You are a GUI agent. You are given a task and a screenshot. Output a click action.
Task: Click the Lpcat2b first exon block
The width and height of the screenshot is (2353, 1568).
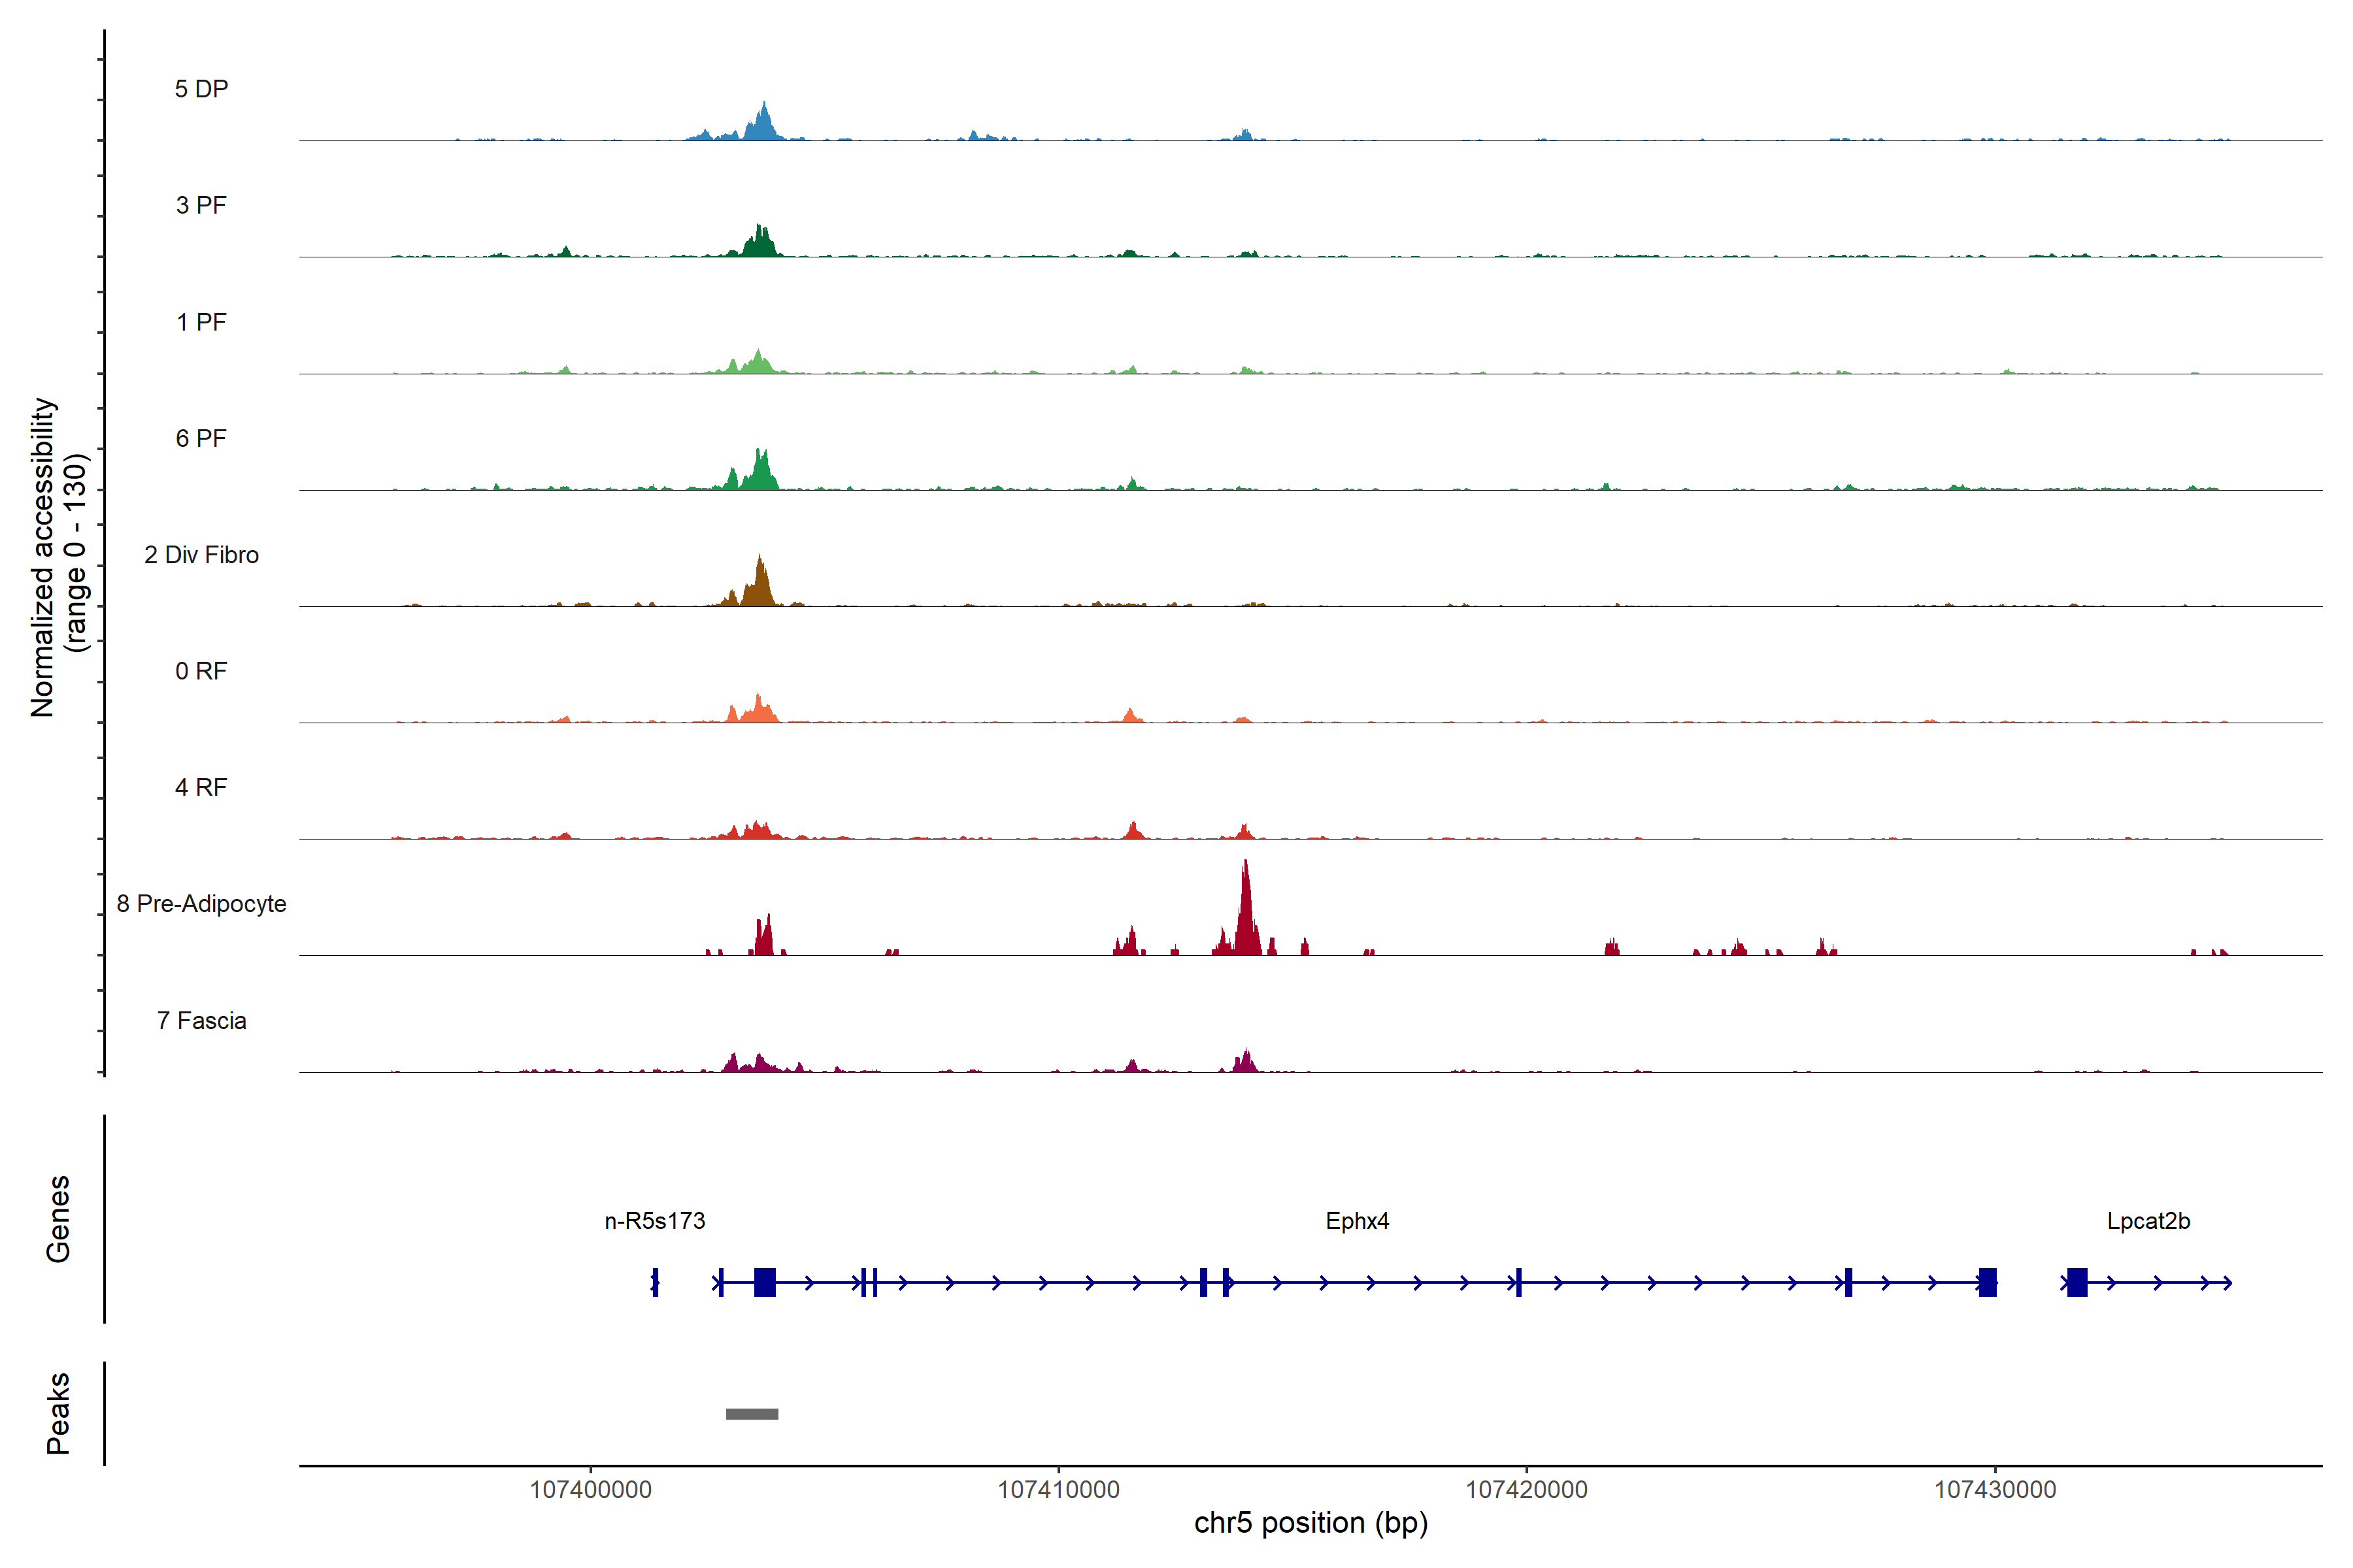click(2077, 1282)
